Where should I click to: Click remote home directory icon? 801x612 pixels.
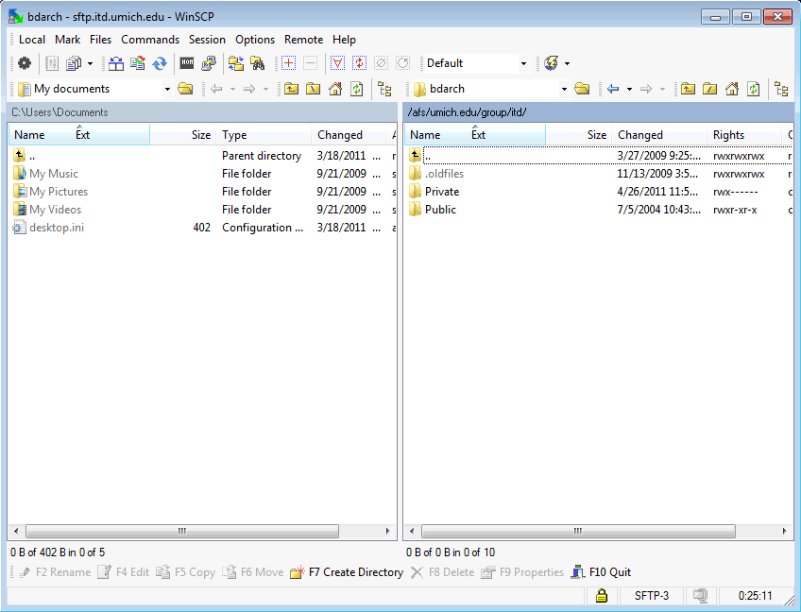[732, 89]
